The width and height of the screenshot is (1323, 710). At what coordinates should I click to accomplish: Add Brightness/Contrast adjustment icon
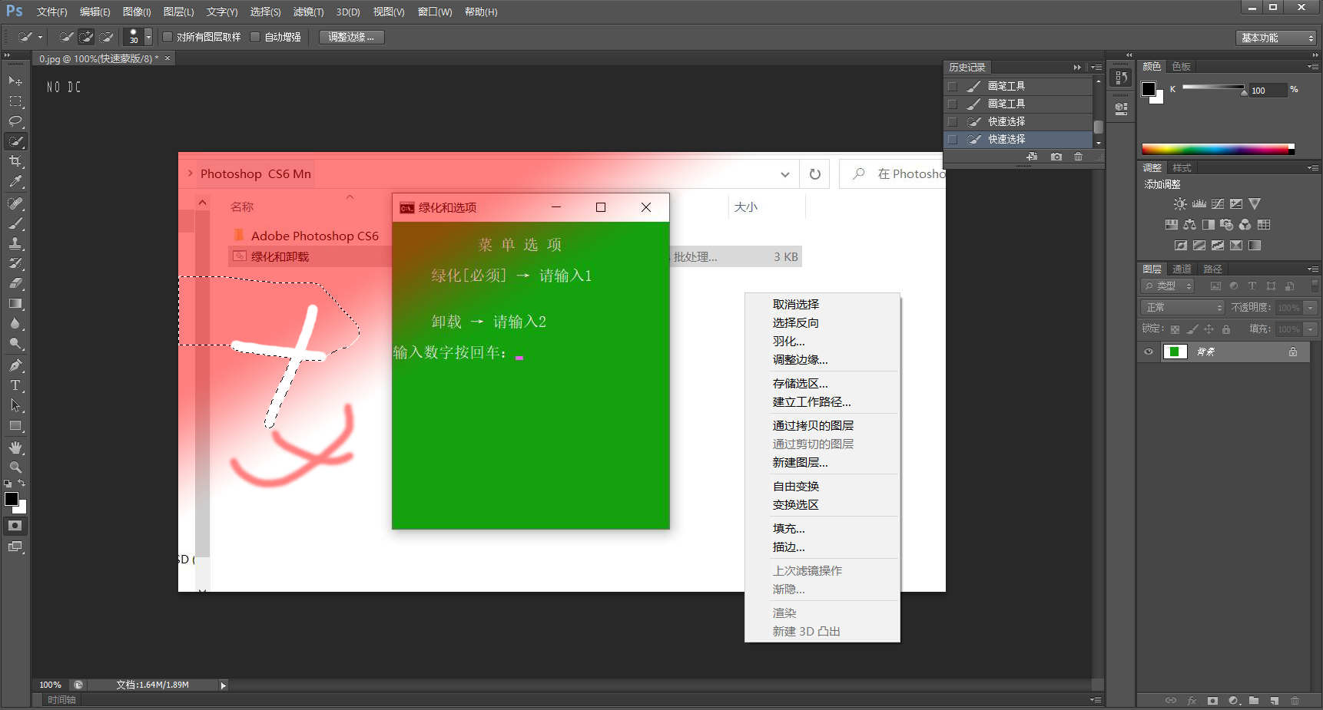1180,204
